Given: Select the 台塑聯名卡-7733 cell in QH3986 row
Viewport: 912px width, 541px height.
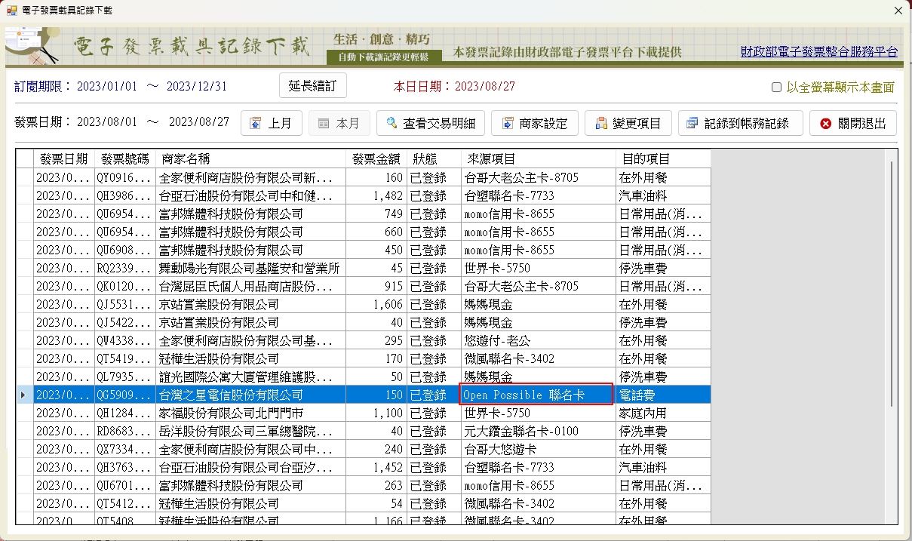Looking at the screenshot, I should click(x=538, y=195).
